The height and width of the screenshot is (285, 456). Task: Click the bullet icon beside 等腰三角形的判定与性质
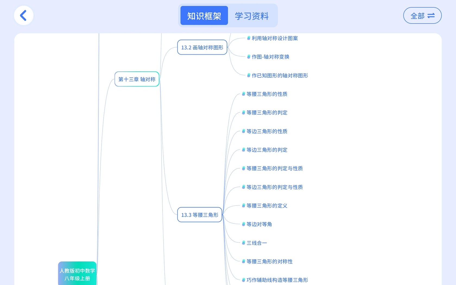tap(243, 168)
